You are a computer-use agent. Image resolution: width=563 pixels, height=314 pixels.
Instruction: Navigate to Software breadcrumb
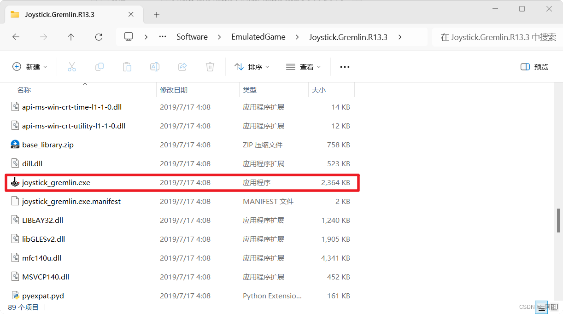pos(192,37)
